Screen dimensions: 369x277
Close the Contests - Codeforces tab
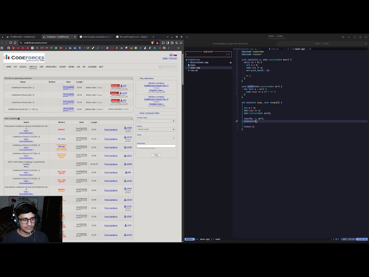click(75, 37)
